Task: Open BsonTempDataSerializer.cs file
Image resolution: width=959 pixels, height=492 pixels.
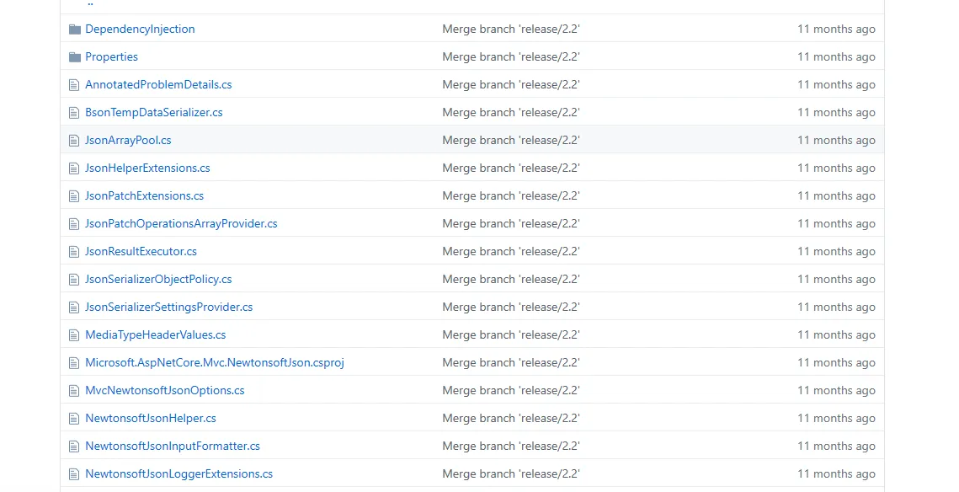Action: click(153, 113)
